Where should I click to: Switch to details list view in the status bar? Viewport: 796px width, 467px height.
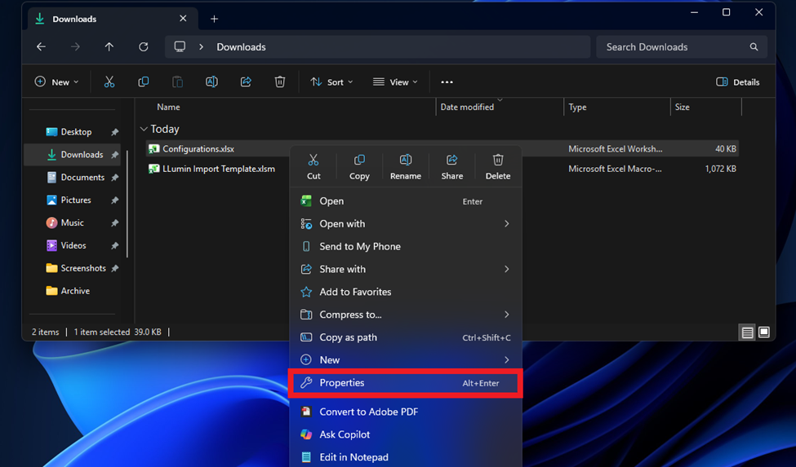(747, 333)
